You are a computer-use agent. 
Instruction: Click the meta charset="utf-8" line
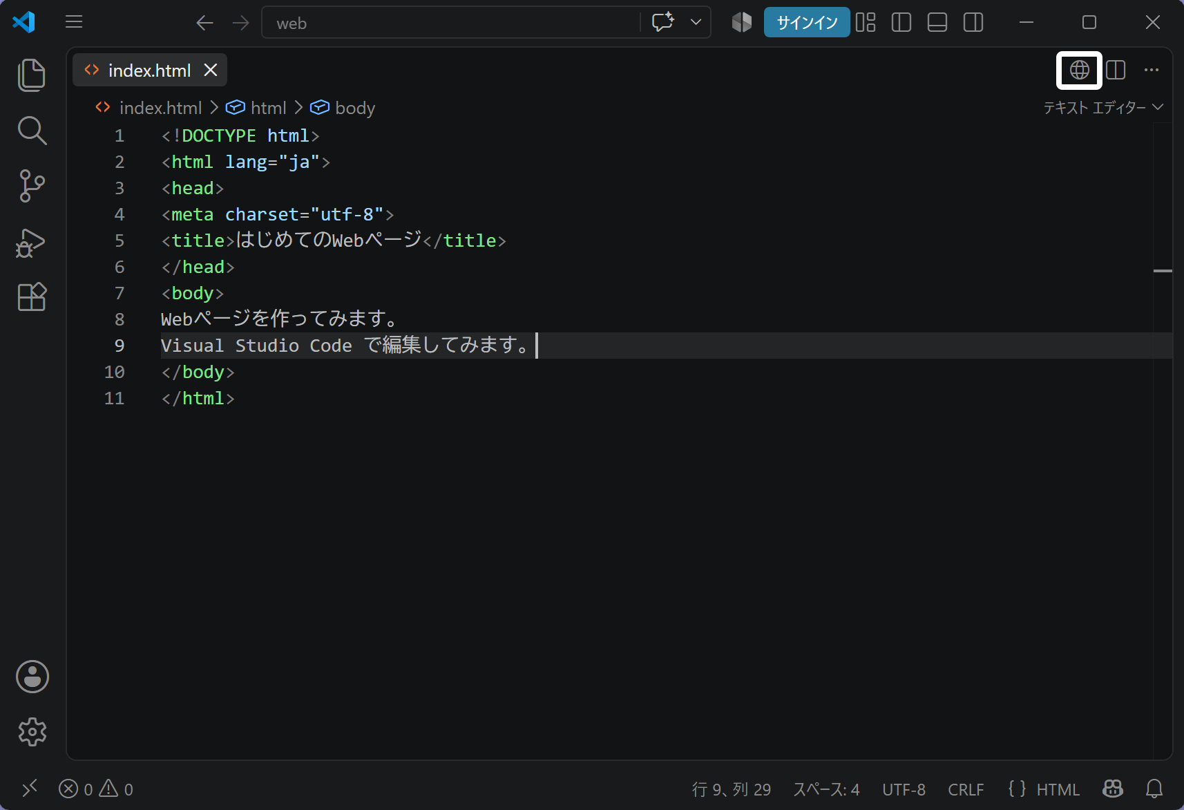[278, 214]
